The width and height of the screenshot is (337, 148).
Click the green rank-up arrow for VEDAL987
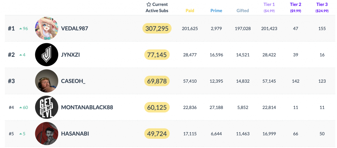tap(21, 29)
